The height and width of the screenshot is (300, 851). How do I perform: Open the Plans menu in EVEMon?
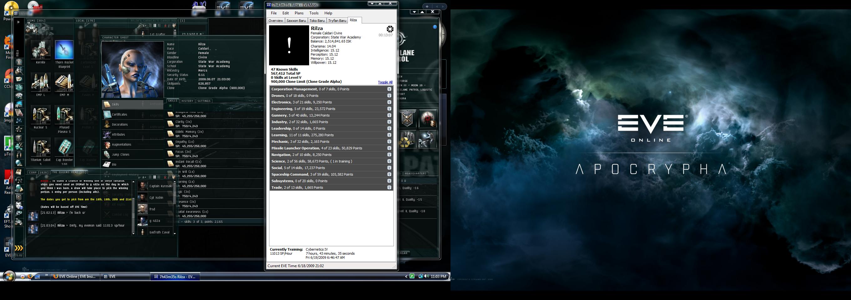299,13
